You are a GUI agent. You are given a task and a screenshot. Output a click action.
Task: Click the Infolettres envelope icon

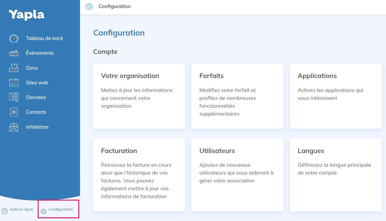[x=14, y=127]
